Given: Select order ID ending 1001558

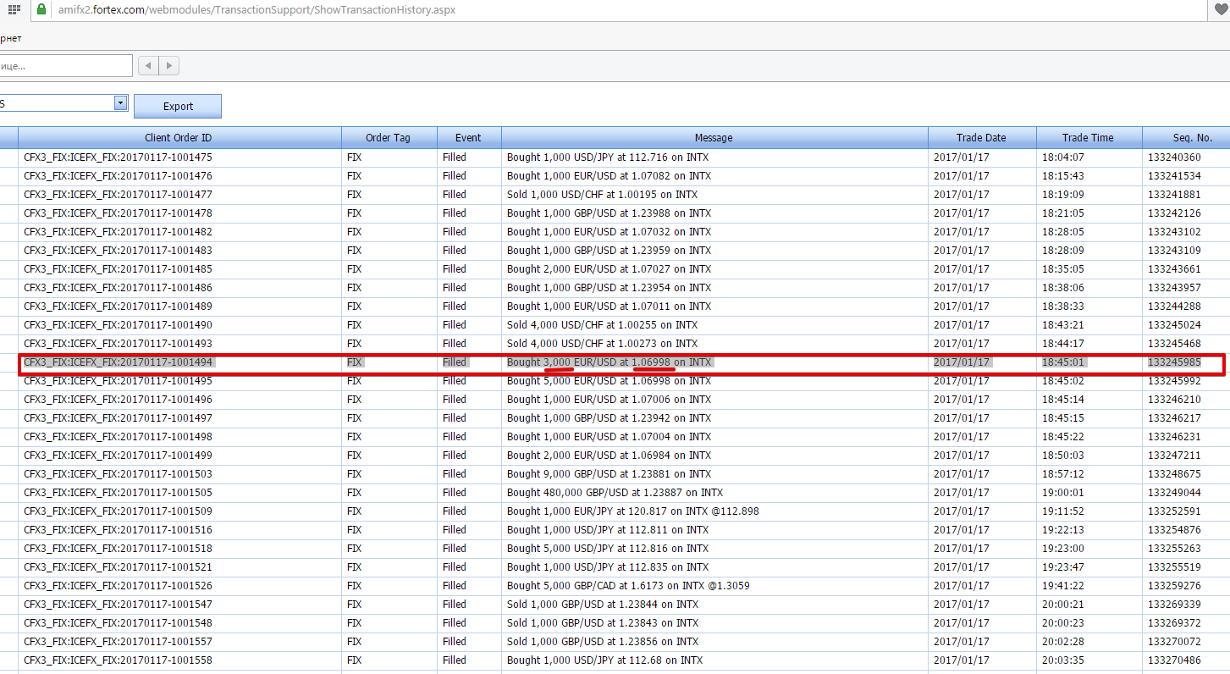Looking at the screenshot, I should tap(119, 660).
